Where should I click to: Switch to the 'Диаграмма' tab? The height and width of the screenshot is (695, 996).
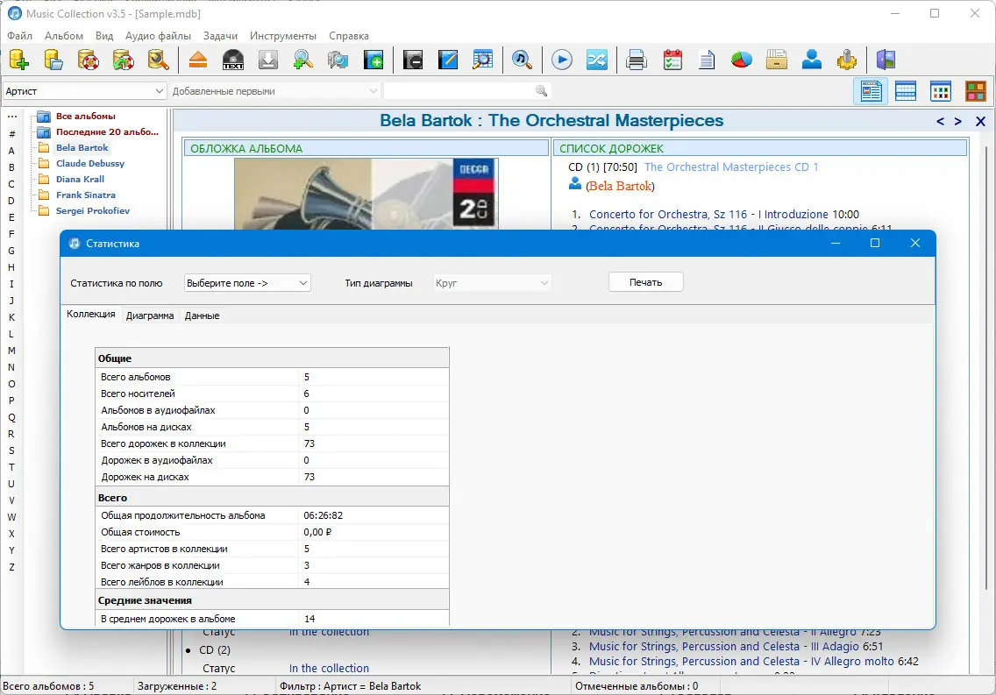150,316
